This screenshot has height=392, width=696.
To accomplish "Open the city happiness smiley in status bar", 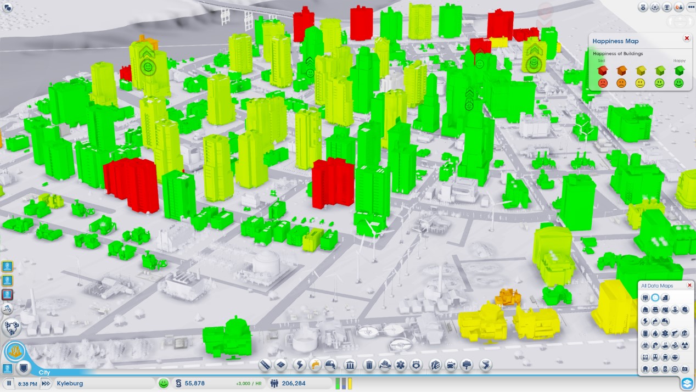I will pyautogui.click(x=164, y=383).
